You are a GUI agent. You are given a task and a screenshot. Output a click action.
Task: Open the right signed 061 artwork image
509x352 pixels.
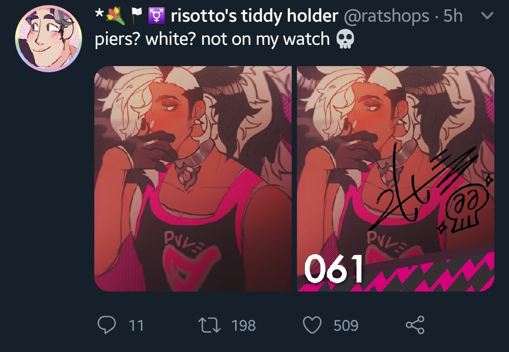coord(396,179)
